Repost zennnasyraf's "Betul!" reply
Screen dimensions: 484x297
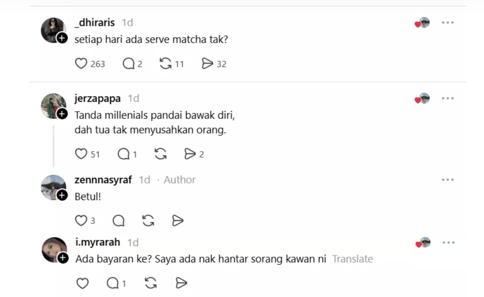click(148, 220)
